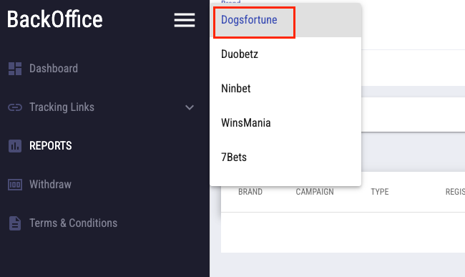Toggle the hamburger menu icon
Viewport: 465px width, 277px height.
click(185, 20)
